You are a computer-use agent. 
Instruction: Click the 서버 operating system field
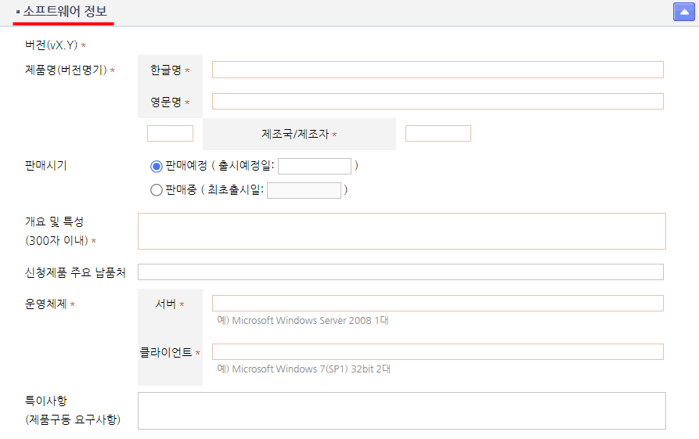click(438, 303)
